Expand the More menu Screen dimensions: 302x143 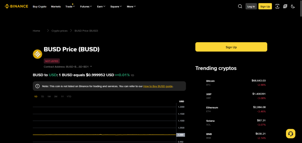click(131, 6)
